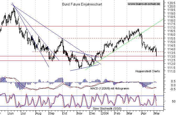Select the Bund Future Einjahreschart title
The height and width of the screenshot is (115, 176).
[x=82, y=4]
